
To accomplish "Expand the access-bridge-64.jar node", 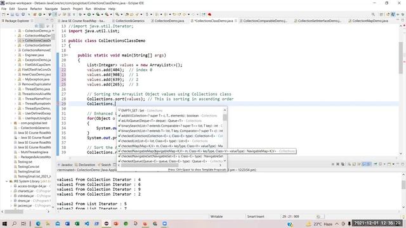I will tap(11, 186).
